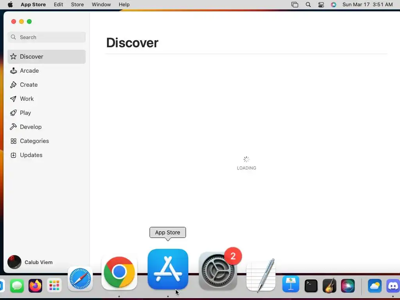Open the Apple menu

tap(10, 5)
